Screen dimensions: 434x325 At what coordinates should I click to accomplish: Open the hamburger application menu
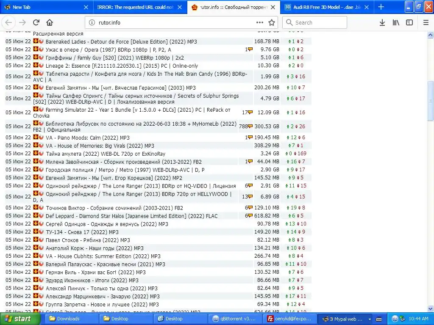point(426,22)
